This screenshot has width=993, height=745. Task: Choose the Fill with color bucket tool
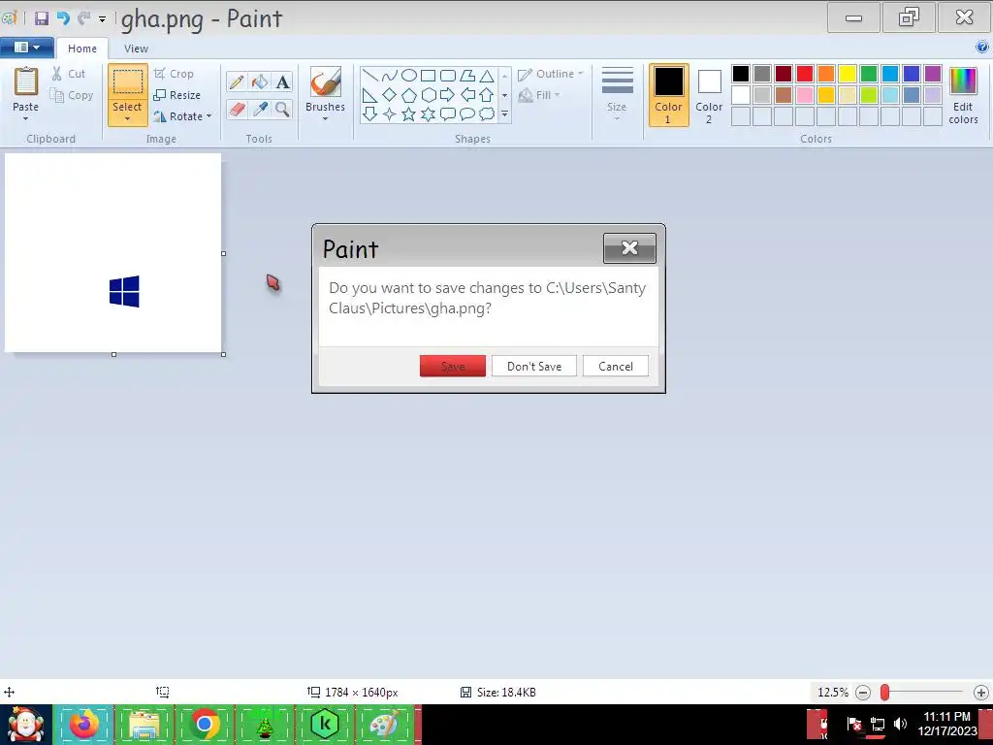coord(260,81)
